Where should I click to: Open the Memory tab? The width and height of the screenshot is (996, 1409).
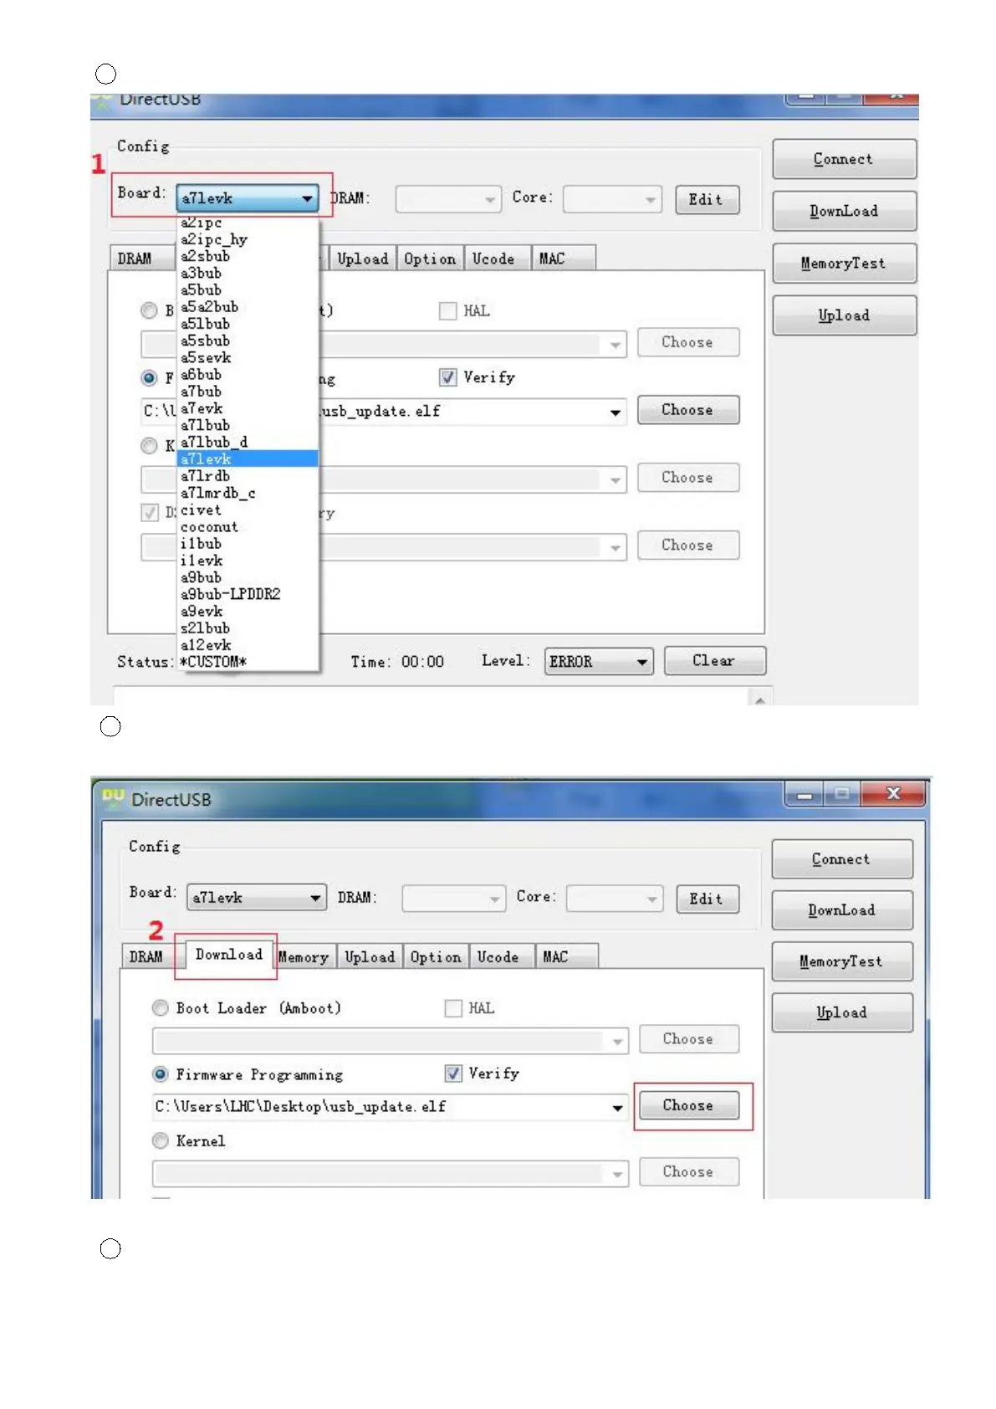click(304, 956)
